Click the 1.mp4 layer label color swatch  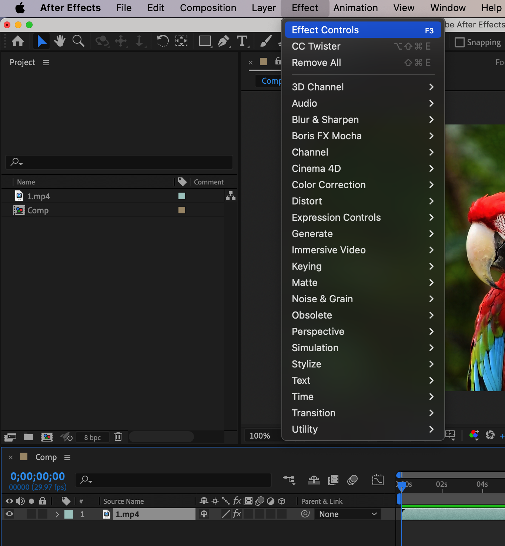pyautogui.click(x=69, y=514)
